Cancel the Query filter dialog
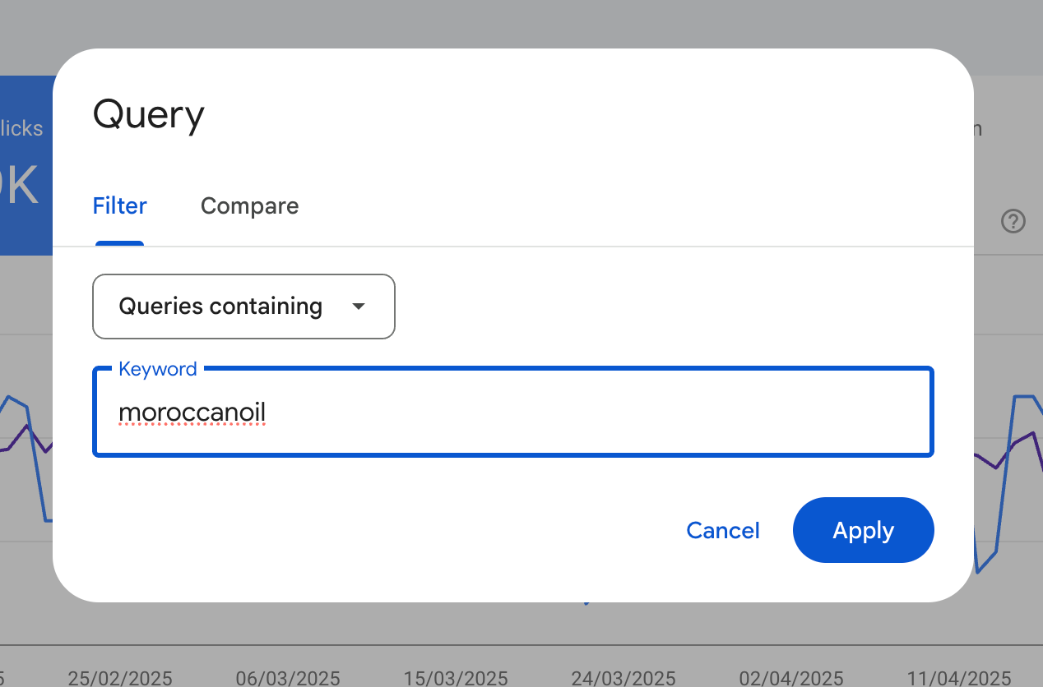Viewport: 1043px width, 687px height. 723,531
